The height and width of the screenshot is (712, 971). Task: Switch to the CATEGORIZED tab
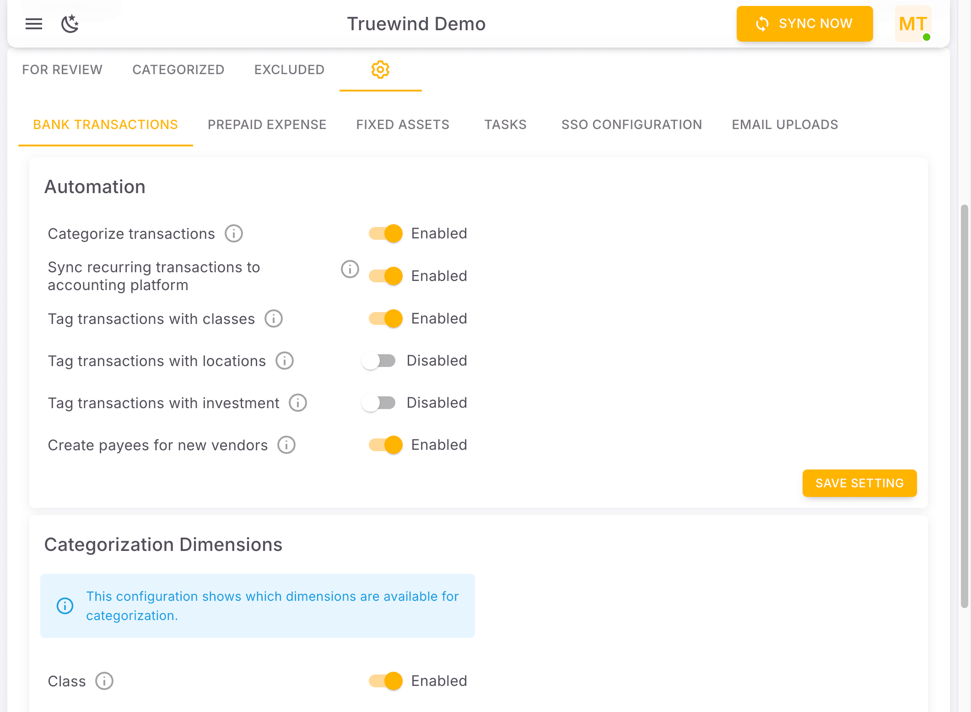click(178, 69)
